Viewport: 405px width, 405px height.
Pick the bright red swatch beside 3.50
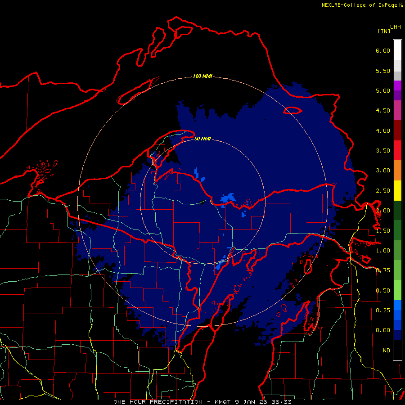coord(397,150)
